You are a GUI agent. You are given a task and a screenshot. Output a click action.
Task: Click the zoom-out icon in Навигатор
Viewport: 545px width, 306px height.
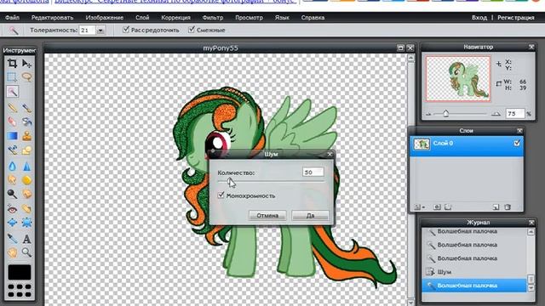[428, 114]
